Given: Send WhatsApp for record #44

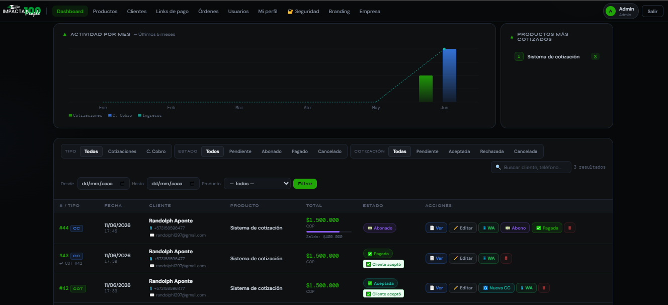Looking at the screenshot, I should pyautogui.click(x=488, y=228).
